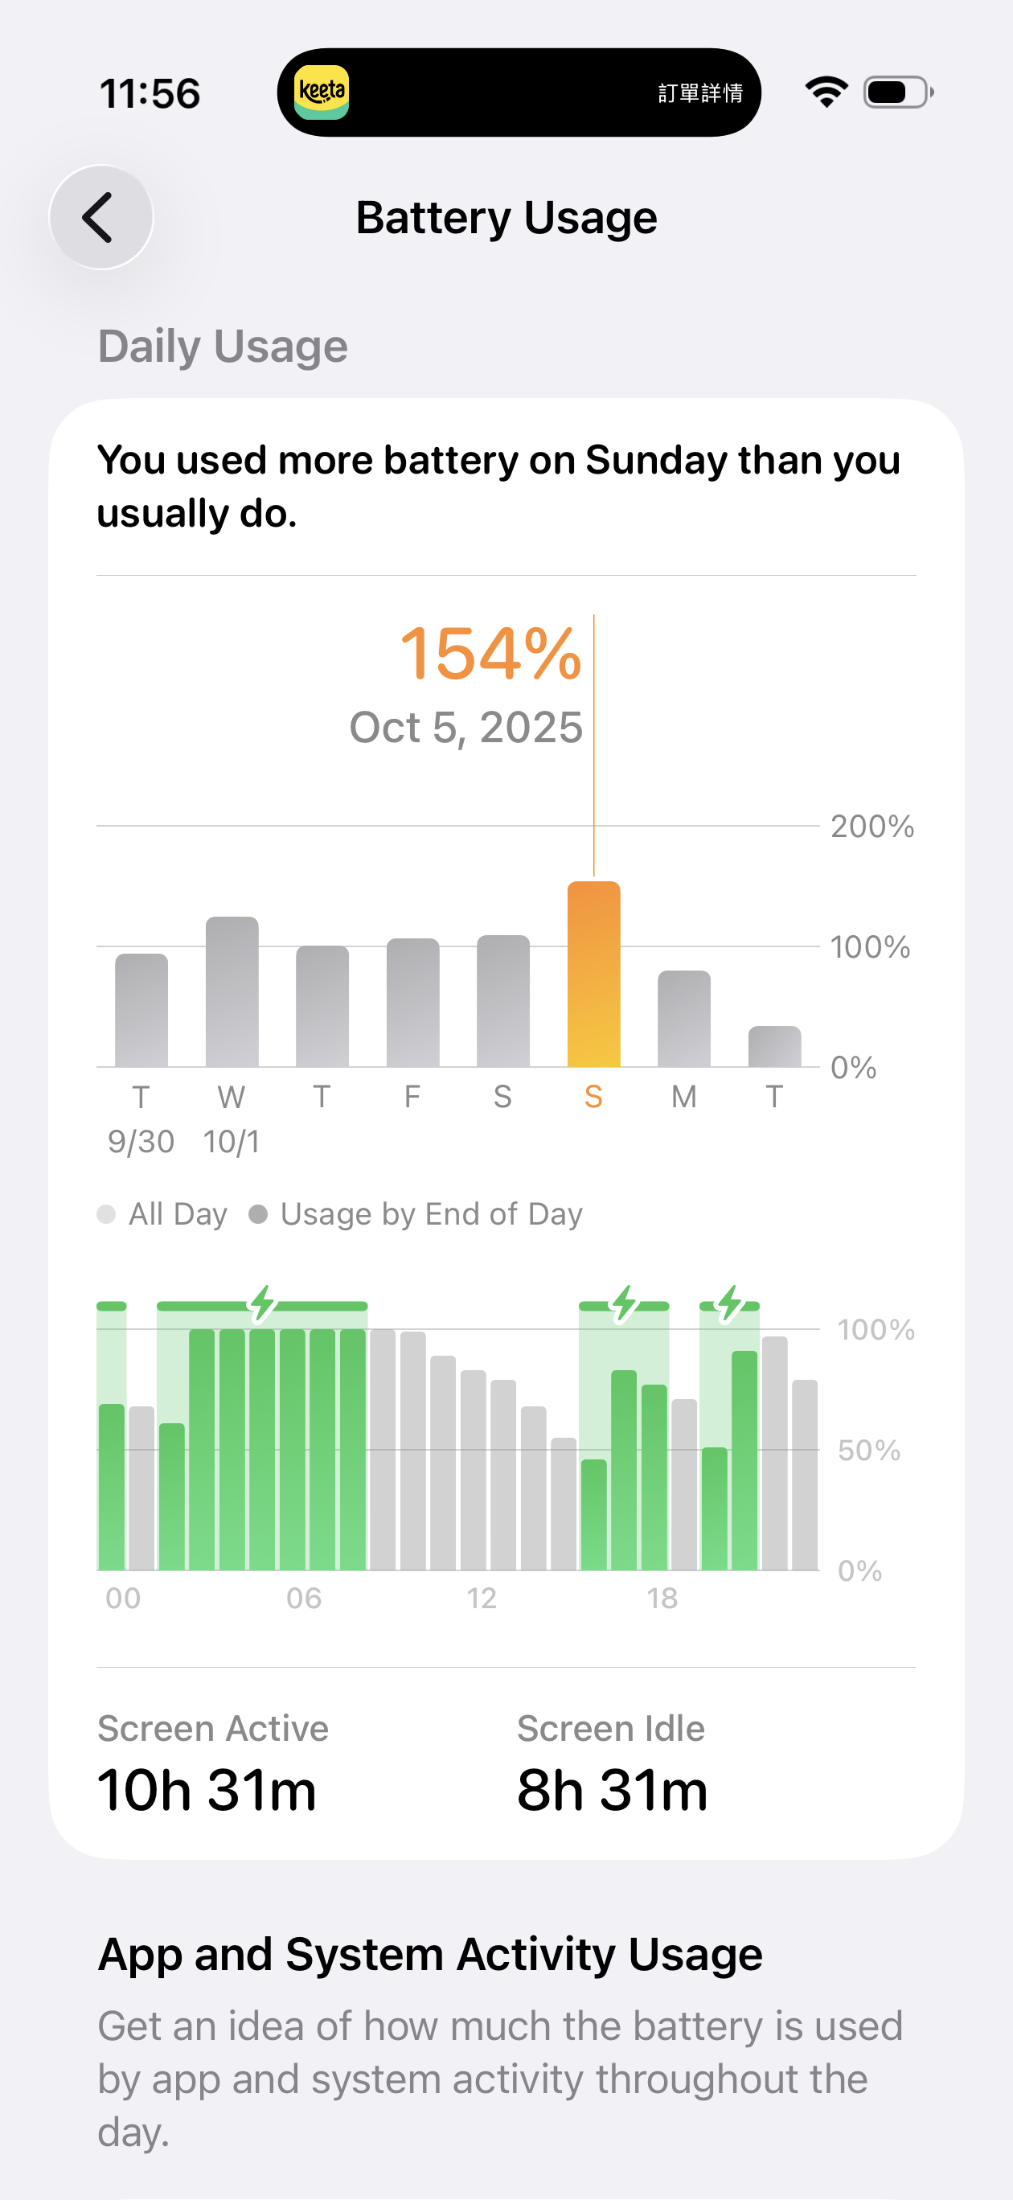The image size is (1013, 2200).
Task: Select the Wednesday 10/1 usage bar
Action: (x=232, y=991)
